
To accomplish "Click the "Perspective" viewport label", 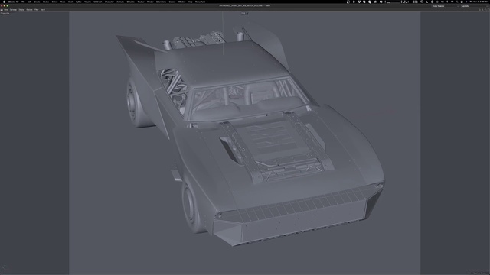I will coord(5,13).
